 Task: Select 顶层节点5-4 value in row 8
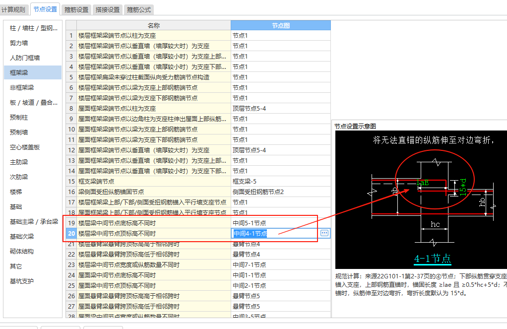point(281,108)
